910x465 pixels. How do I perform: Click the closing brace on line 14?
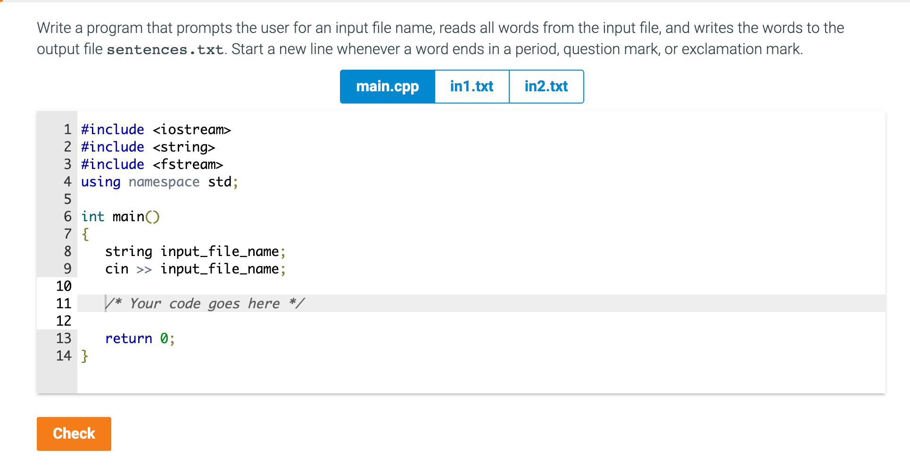pyautogui.click(x=85, y=356)
